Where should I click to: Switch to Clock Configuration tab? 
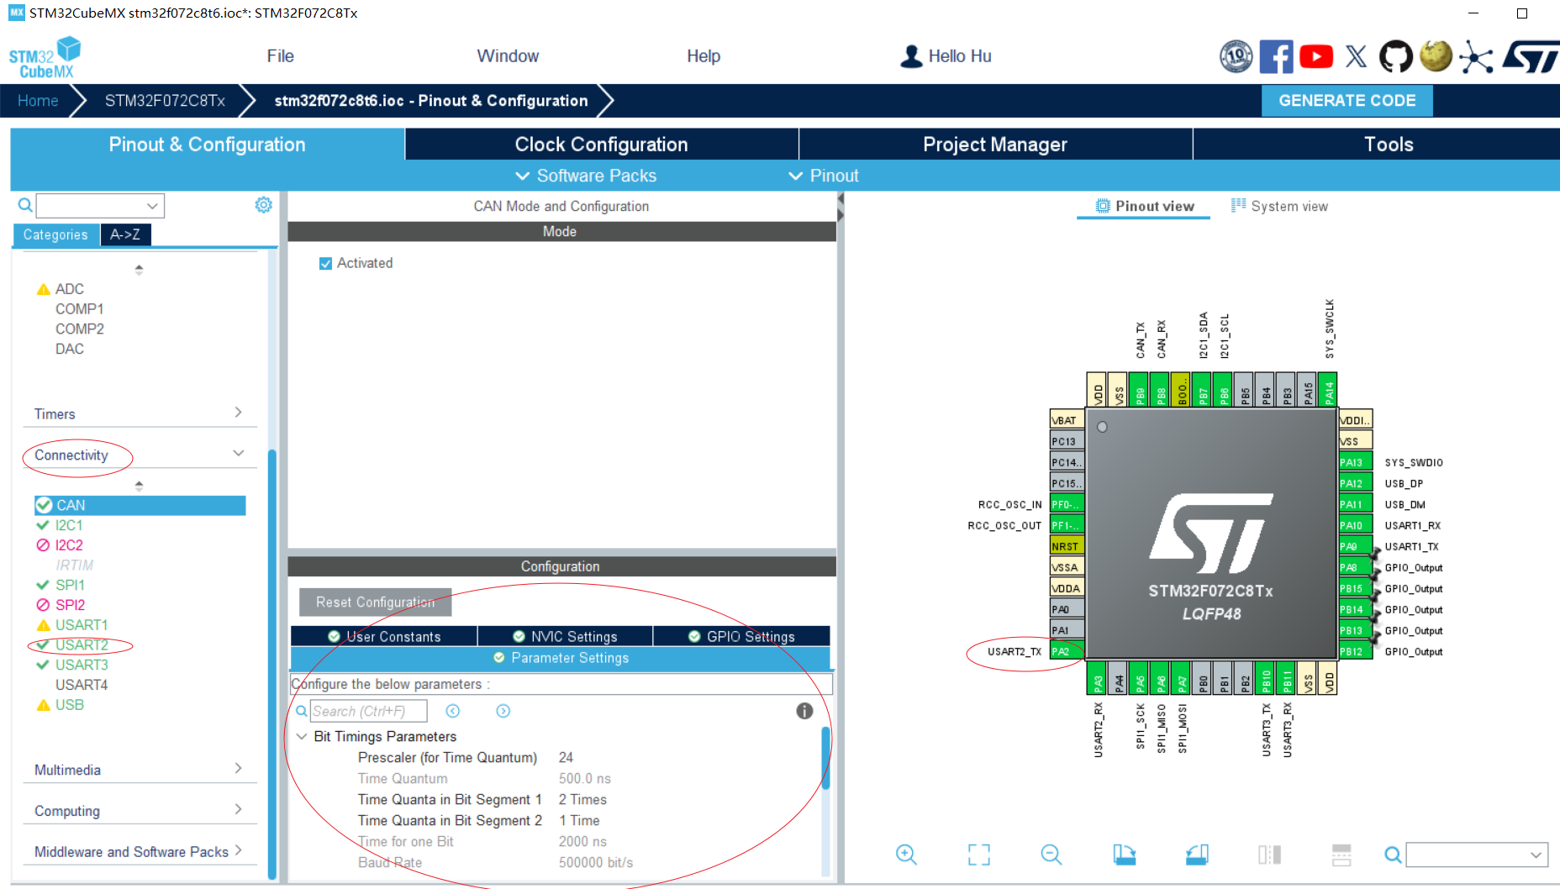(x=602, y=145)
